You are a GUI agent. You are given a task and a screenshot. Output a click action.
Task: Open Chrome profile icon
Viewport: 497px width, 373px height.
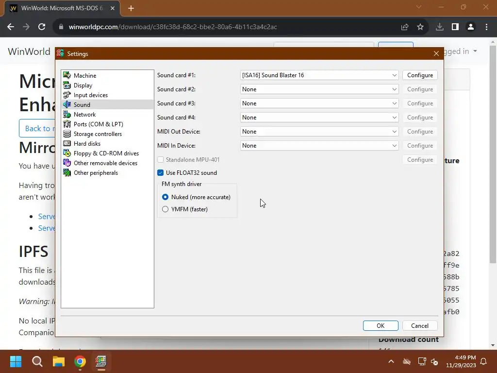pyautogui.click(x=471, y=27)
